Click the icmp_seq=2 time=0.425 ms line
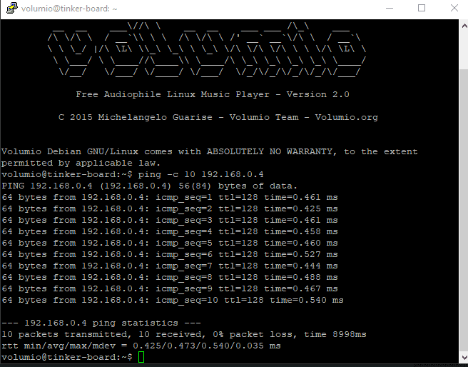468x367 pixels. (170, 208)
